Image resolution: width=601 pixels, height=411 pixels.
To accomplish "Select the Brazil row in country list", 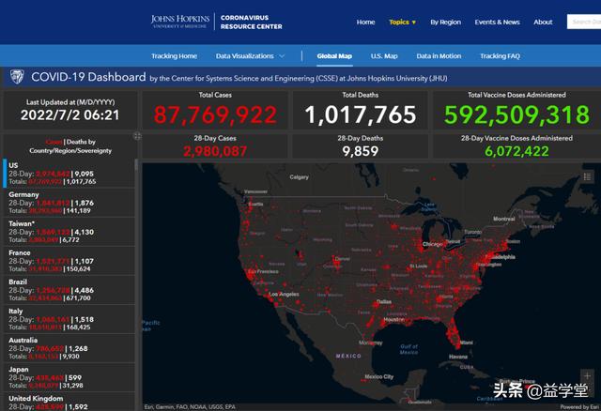I will click(69, 290).
